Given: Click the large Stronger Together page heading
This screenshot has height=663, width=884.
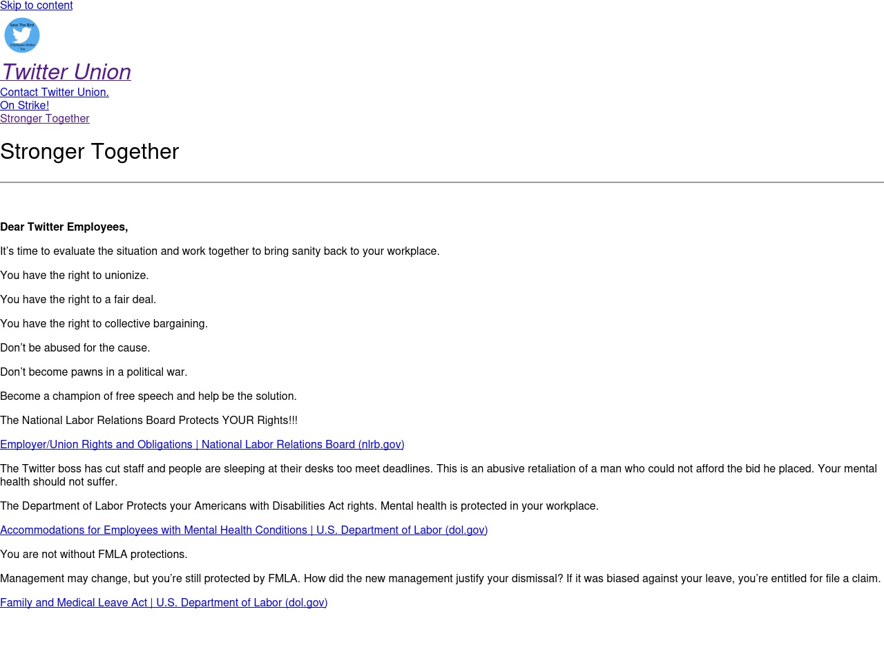Looking at the screenshot, I should (x=90, y=151).
